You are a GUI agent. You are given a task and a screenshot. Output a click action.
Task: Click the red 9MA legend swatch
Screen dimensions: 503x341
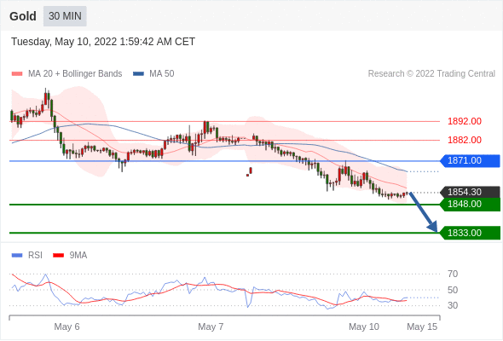pyautogui.click(x=58, y=256)
